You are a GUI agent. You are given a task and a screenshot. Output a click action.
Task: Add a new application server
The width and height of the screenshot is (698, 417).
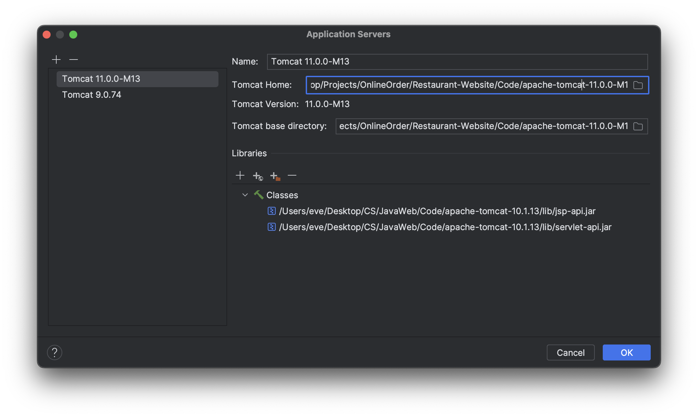coord(56,60)
